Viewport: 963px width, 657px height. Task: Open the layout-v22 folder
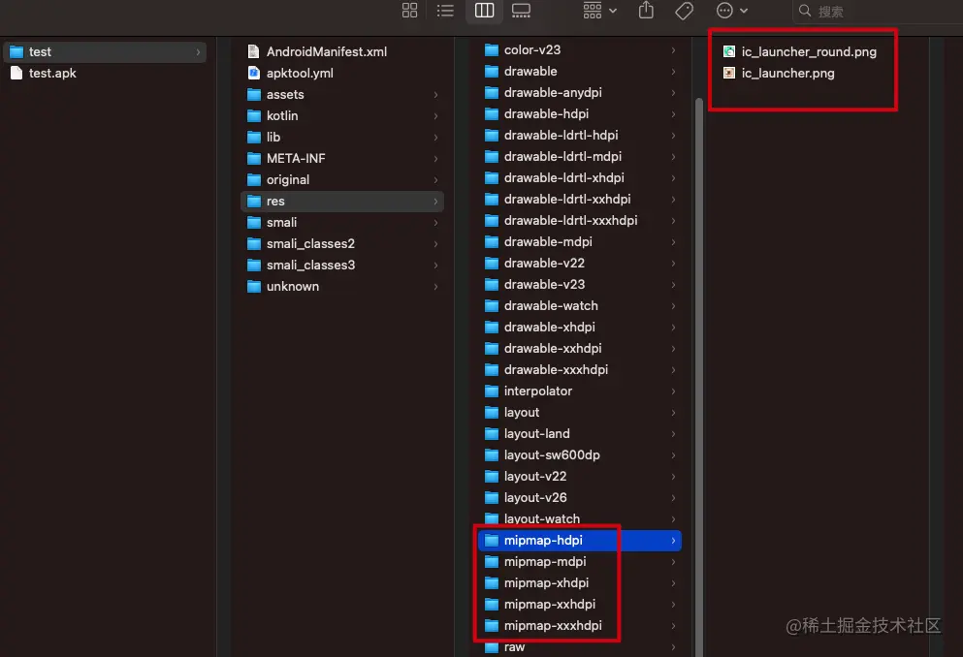(x=580, y=476)
